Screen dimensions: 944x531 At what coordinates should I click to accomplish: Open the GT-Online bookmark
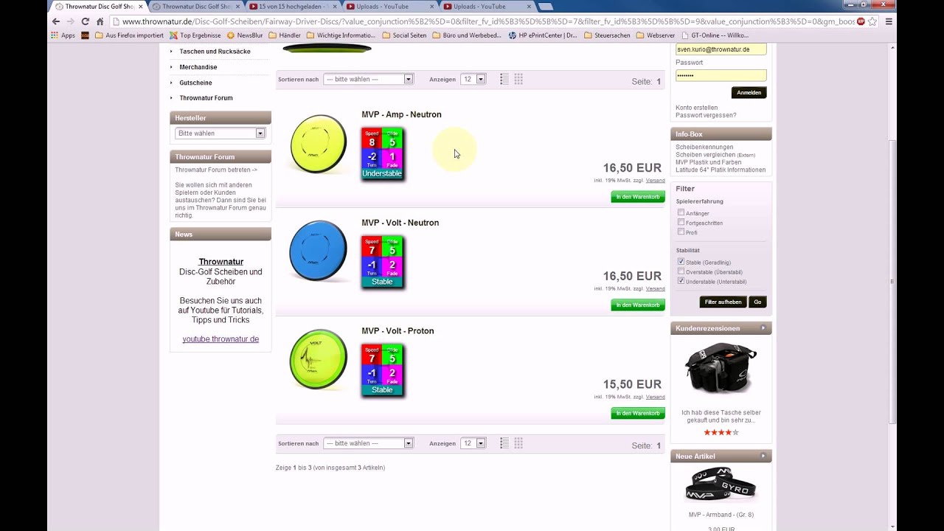tap(714, 35)
